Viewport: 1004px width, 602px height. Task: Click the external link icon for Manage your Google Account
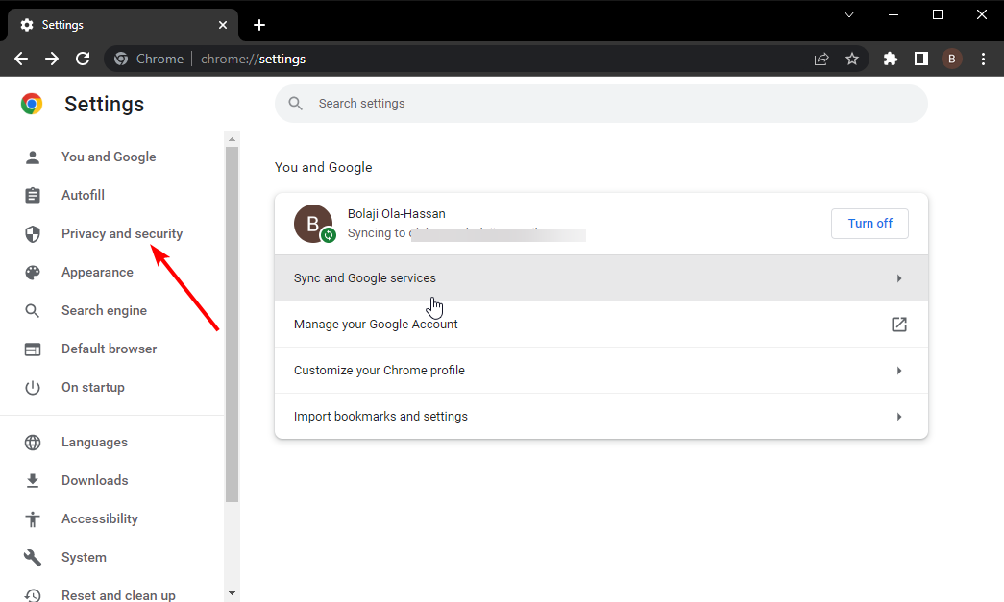point(899,325)
